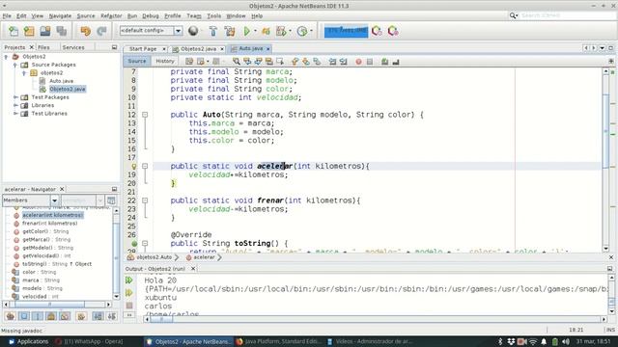
Task: Click the Source view button
Action: coord(137,61)
